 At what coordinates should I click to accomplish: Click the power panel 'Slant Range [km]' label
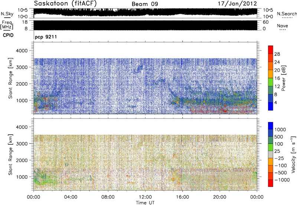point(10,78)
